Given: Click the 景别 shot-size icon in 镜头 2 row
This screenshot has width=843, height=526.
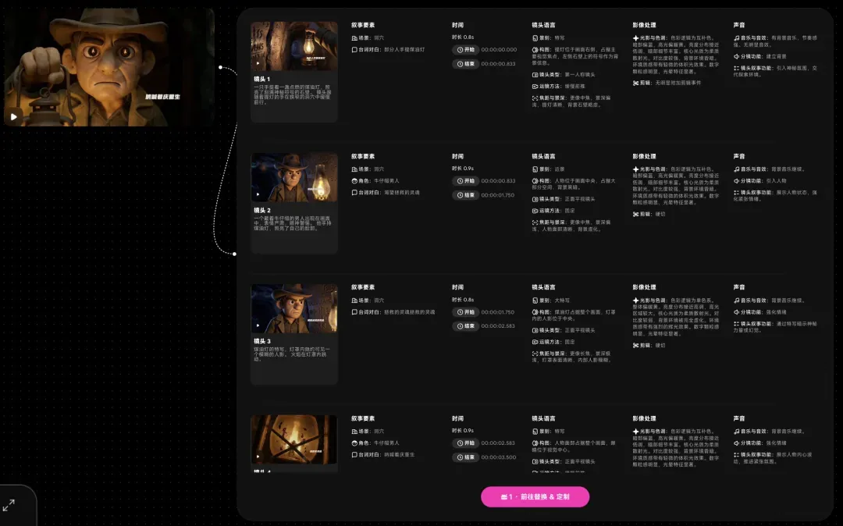Looking at the screenshot, I should coord(535,169).
